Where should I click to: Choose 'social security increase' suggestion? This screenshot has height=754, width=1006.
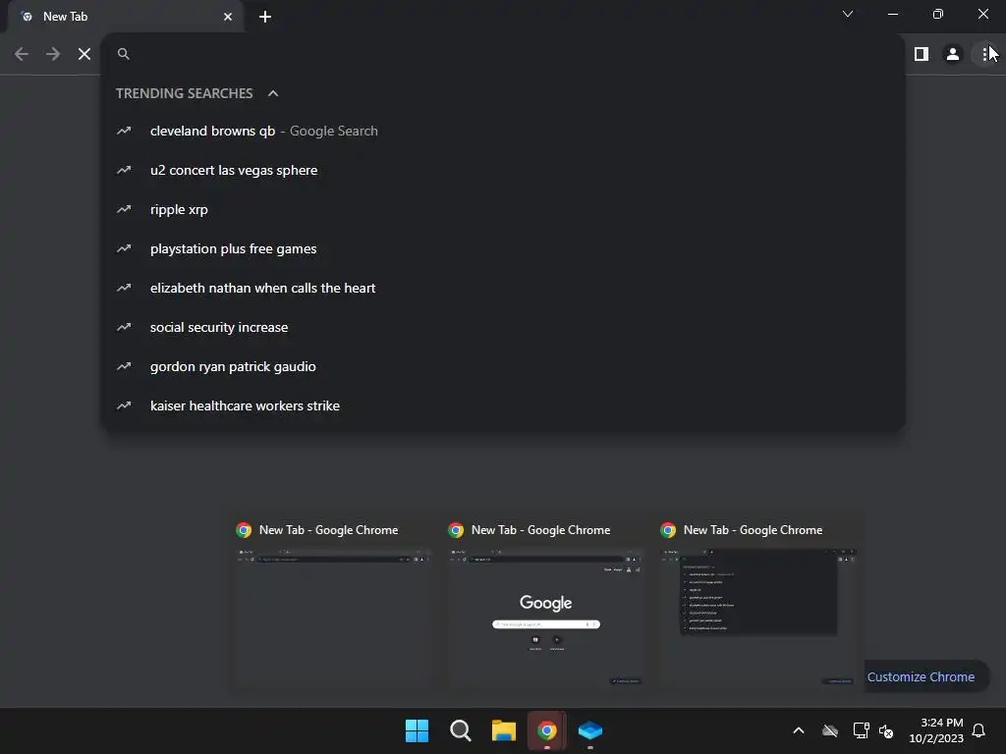point(504,327)
